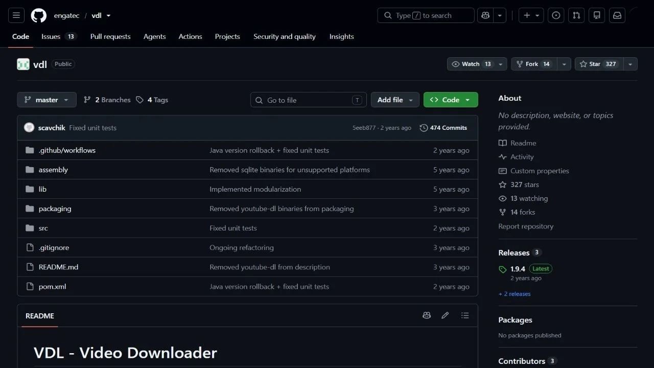Screen dimensions: 654x368
Task: Open the Agents tab
Action: 154,37
